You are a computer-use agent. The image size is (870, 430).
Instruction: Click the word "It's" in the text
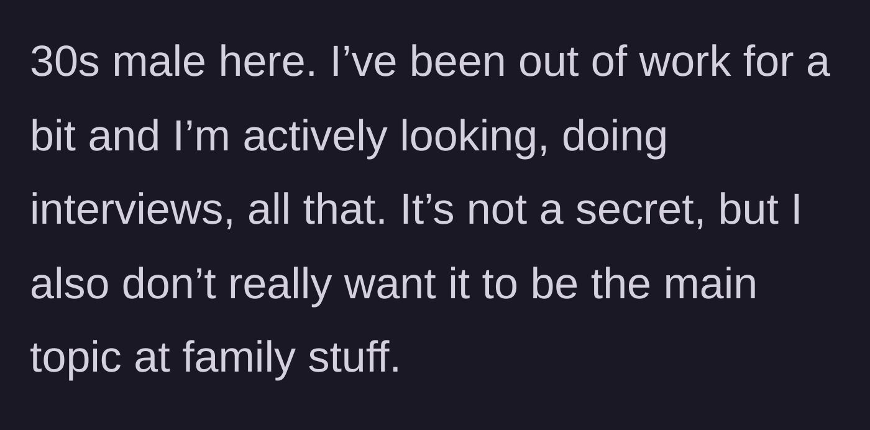coord(428,210)
